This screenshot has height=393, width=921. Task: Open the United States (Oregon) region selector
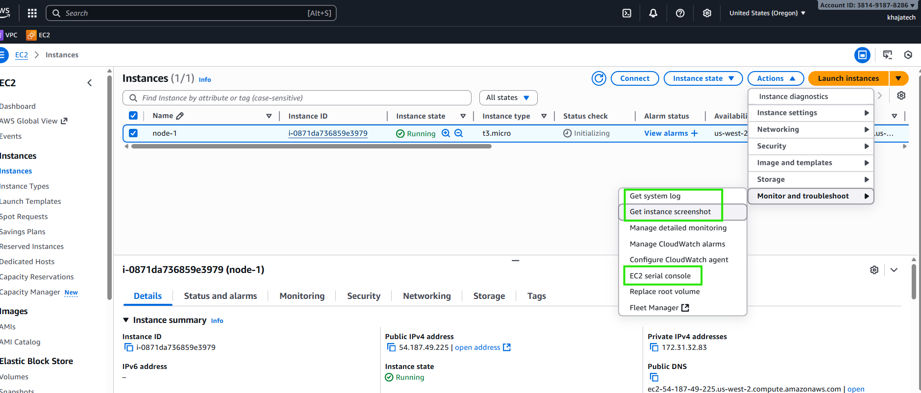pos(767,13)
